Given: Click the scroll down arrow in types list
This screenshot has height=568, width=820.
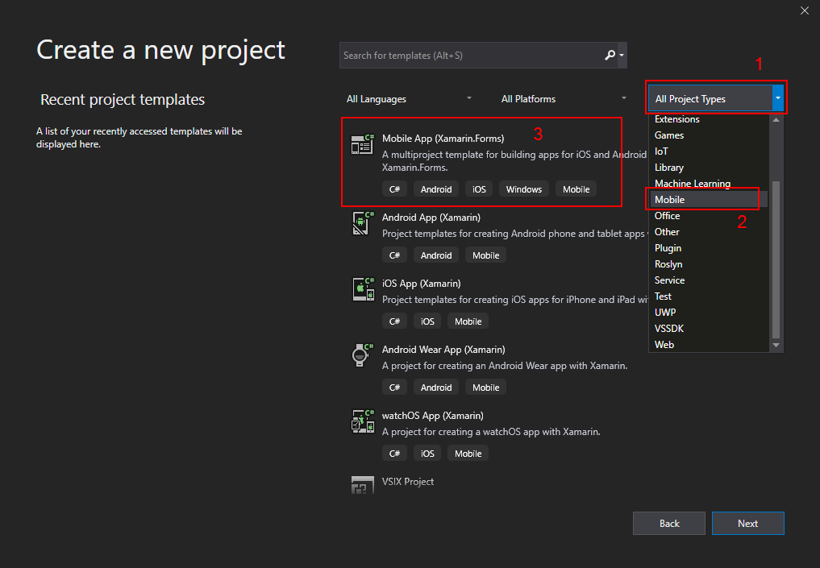Looking at the screenshot, I should pos(776,346).
